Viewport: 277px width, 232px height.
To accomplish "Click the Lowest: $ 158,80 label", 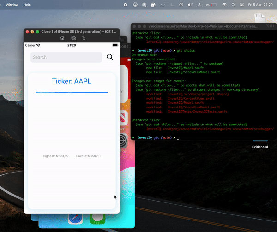I will 88,156.
